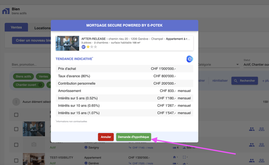This screenshot has width=269, height=165.
Task: Click the e-Potek logo in the mortgage dialog
Action: (190, 59)
